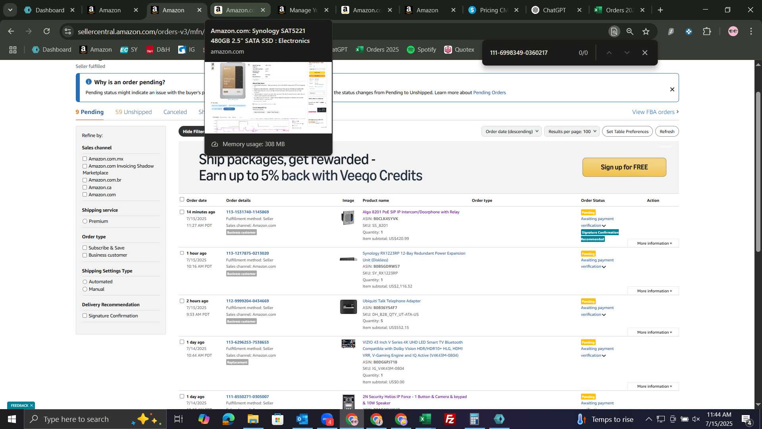Switch to Orders 2025 browser tab
762x429 pixels.
click(x=620, y=10)
